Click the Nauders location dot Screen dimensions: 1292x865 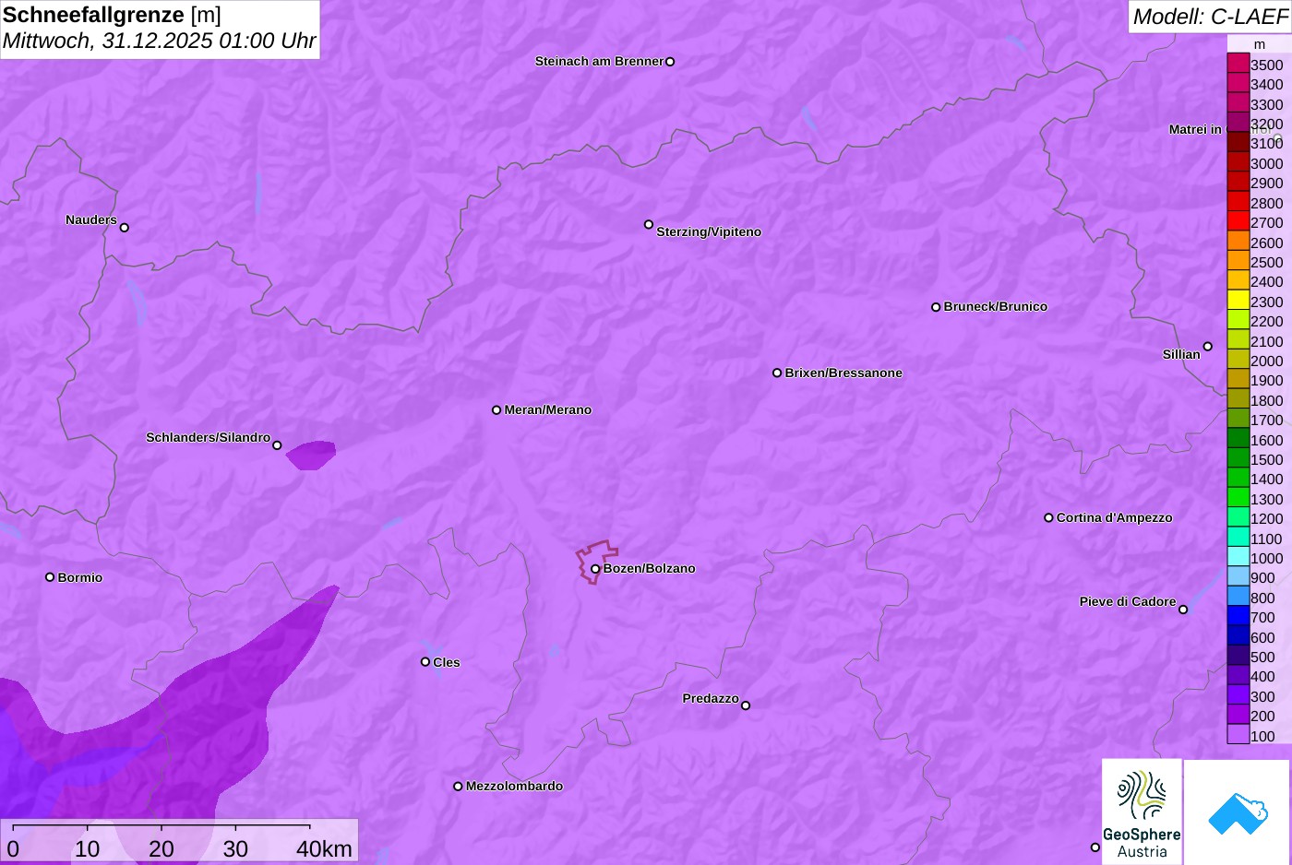click(x=125, y=228)
